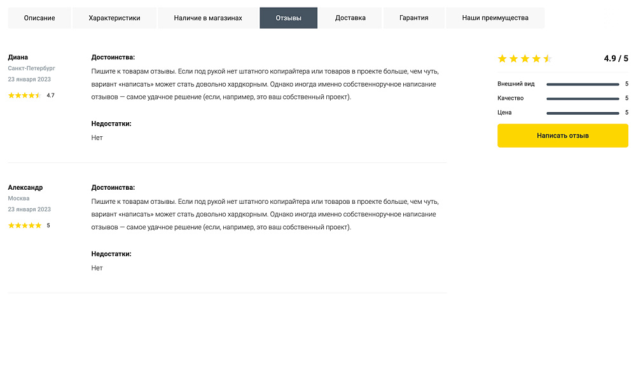Click Diana's Достоинства review text
This screenshot has width=636, height=382.
264,84
